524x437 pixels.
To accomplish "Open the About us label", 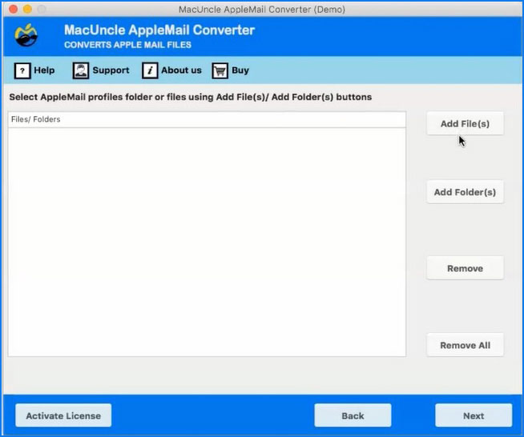I will click(181, 70).
